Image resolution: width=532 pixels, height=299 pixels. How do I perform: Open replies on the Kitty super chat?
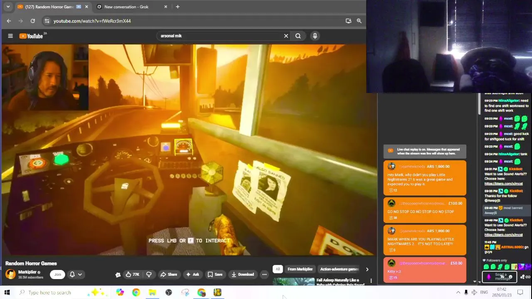393,277
